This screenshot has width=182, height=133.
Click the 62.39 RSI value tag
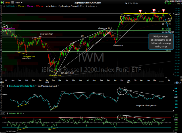(176, 120)
